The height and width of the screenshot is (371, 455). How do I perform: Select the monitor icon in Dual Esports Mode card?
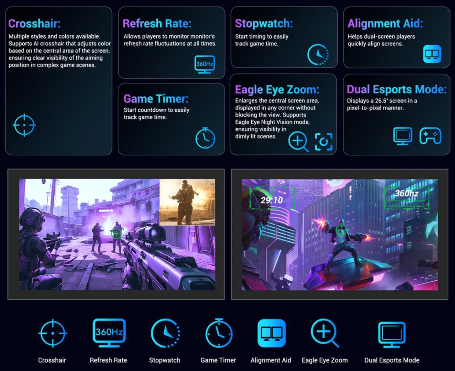[402, 136]
